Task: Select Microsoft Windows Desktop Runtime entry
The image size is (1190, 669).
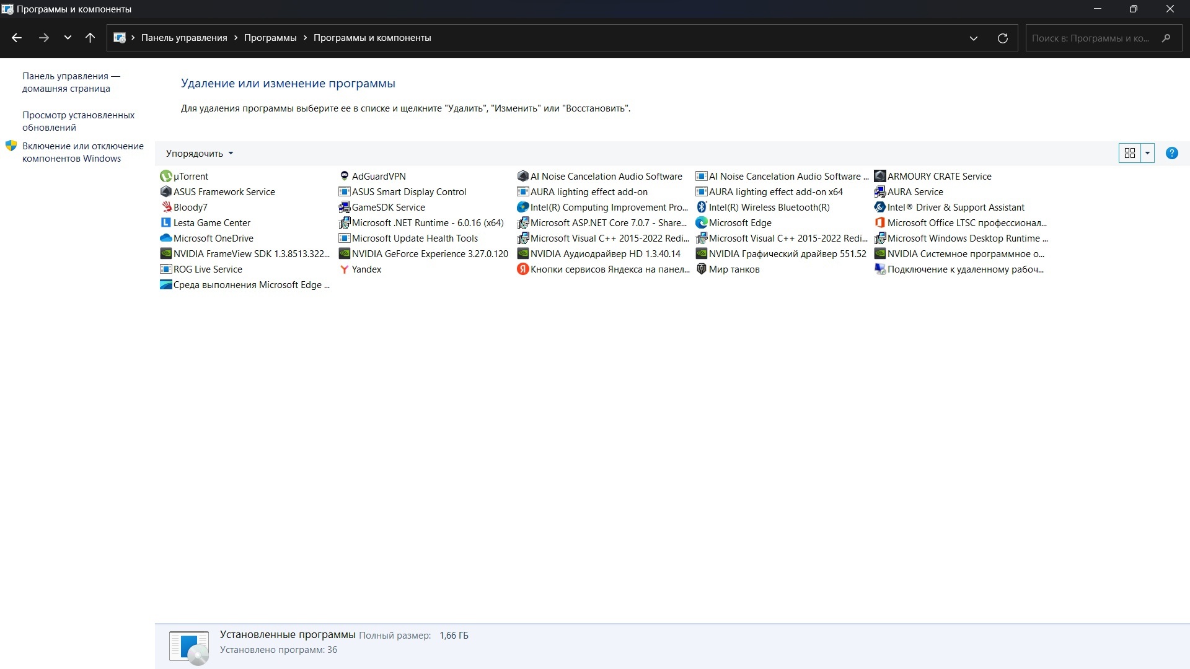Action: [x=961, y=238]
